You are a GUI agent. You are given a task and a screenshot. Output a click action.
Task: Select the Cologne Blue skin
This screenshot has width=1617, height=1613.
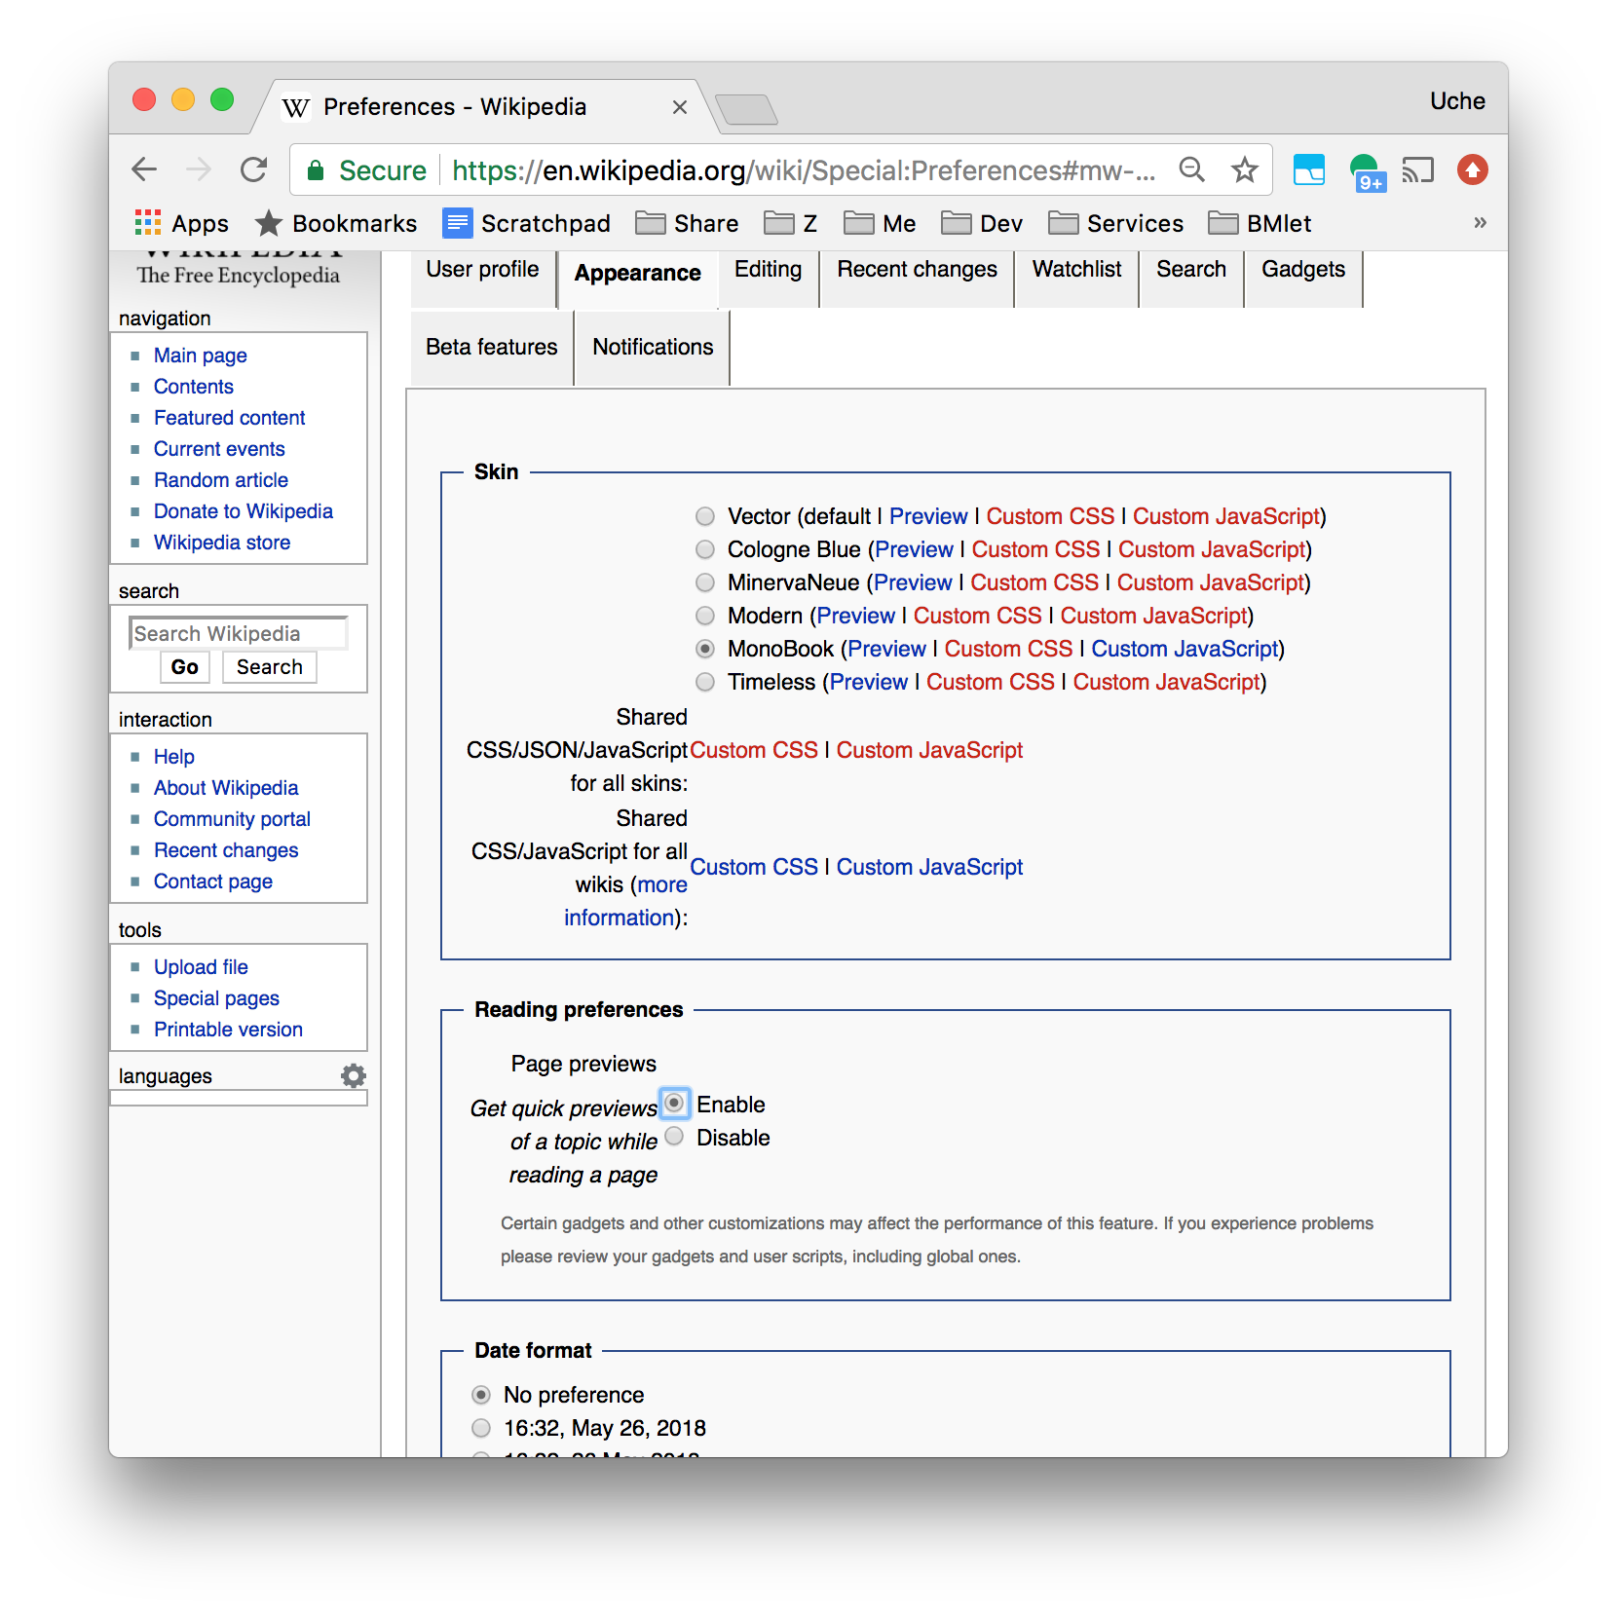coord(705,549)
